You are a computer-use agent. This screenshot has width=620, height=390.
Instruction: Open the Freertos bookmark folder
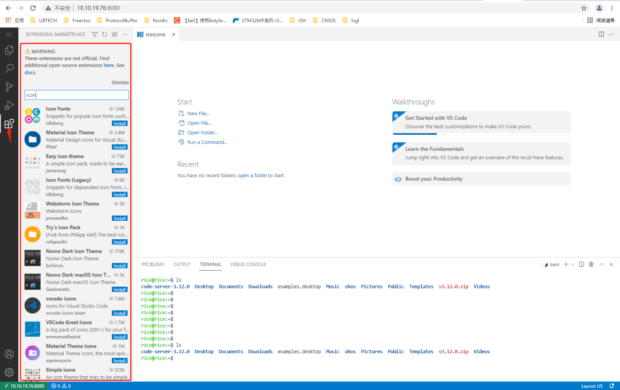tap(77, 21)
